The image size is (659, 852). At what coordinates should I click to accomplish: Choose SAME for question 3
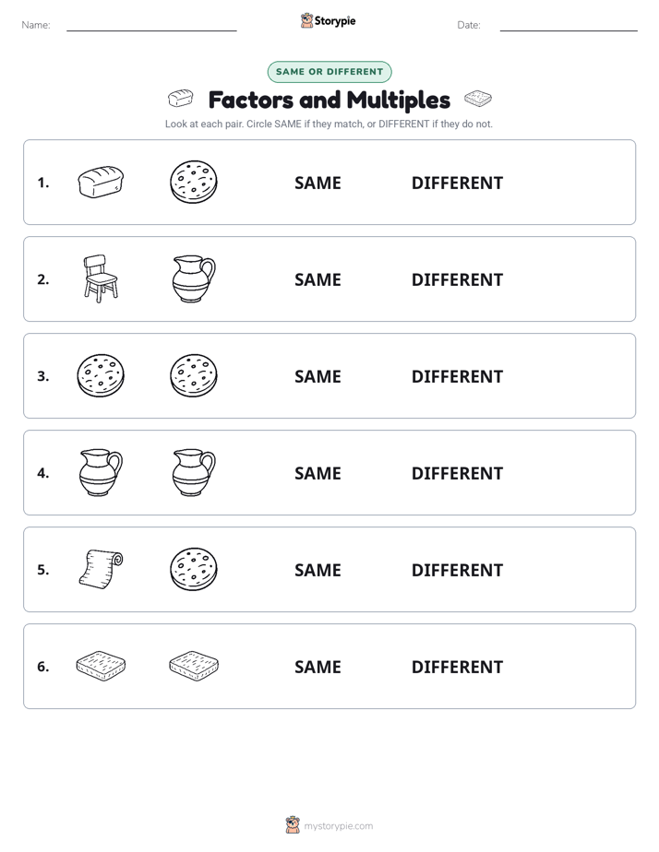pos(318,376)
